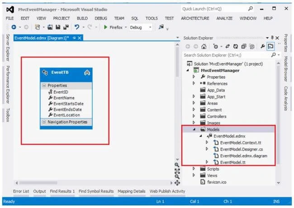Viewport: 294px width, 208px height.
Task: Click the Open File toolbar icon
Action: point(50,27)
